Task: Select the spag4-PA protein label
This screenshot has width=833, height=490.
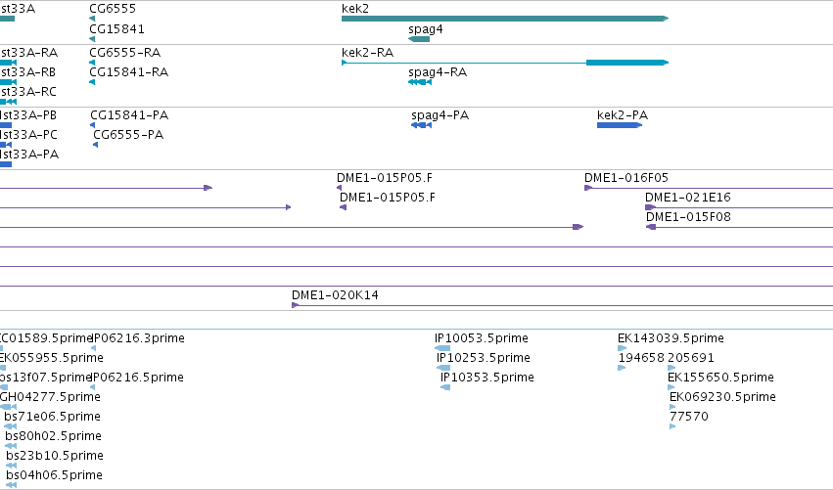Action: (440, 115)
